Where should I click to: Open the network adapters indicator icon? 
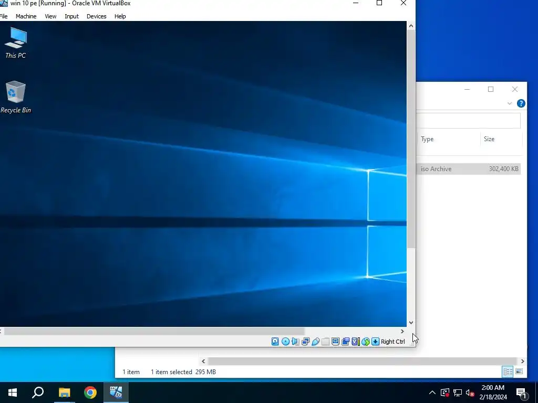[x=305, y=341]
